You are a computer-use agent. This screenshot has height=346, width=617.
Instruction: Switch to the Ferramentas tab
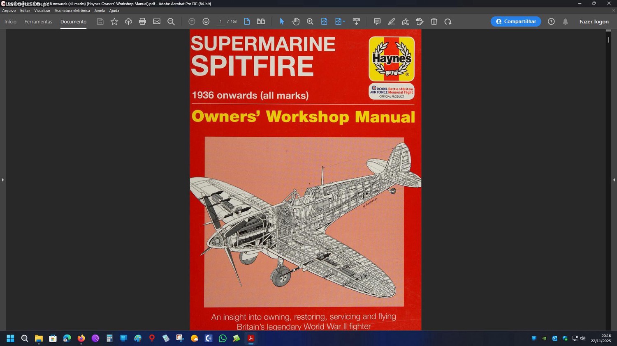tap(38, 21)
